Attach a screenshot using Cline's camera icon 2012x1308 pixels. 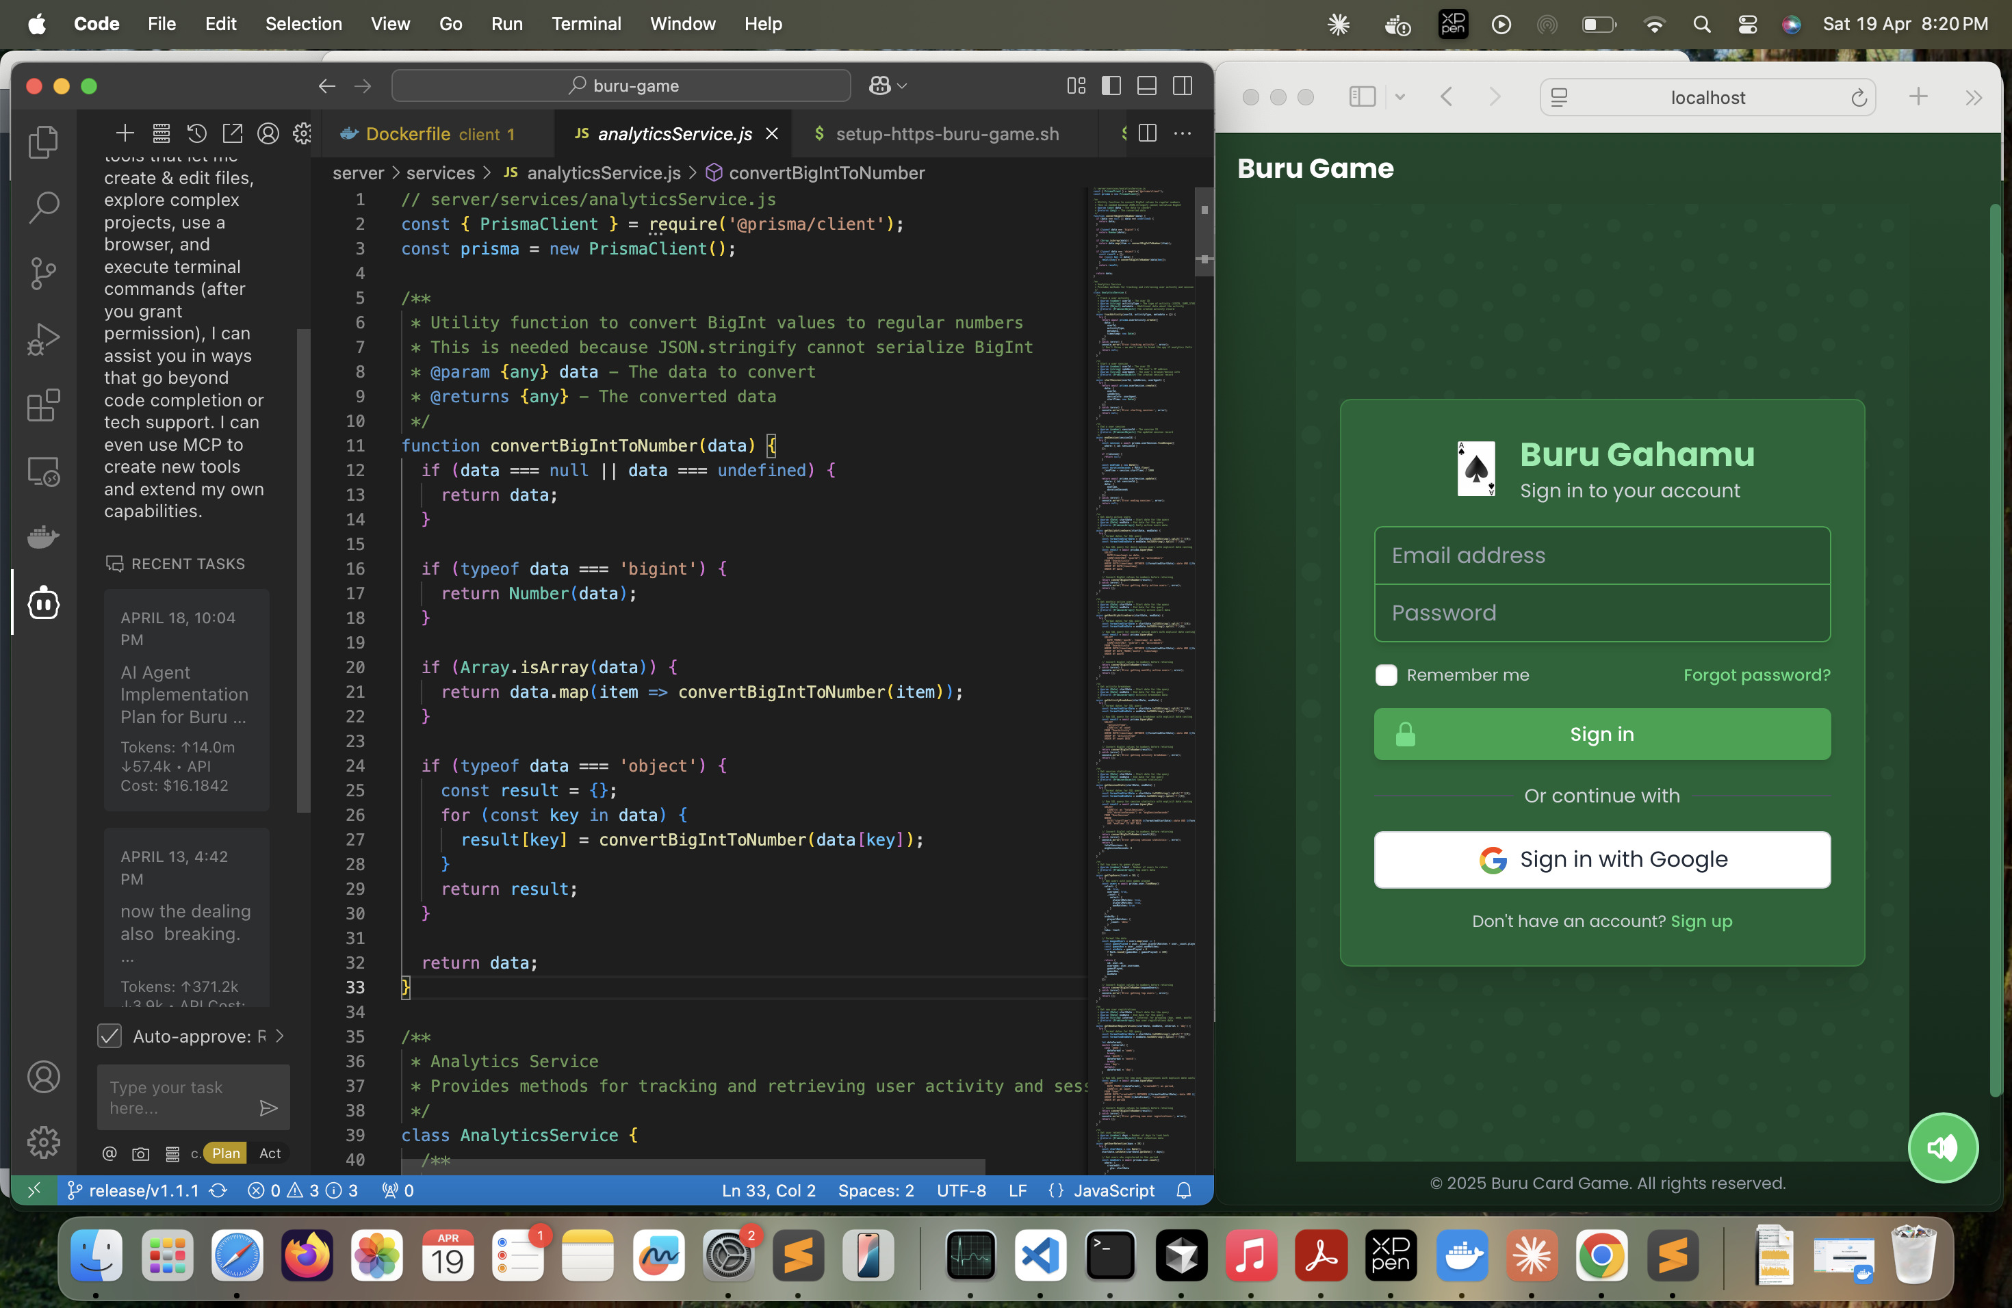coord(140,1154)
